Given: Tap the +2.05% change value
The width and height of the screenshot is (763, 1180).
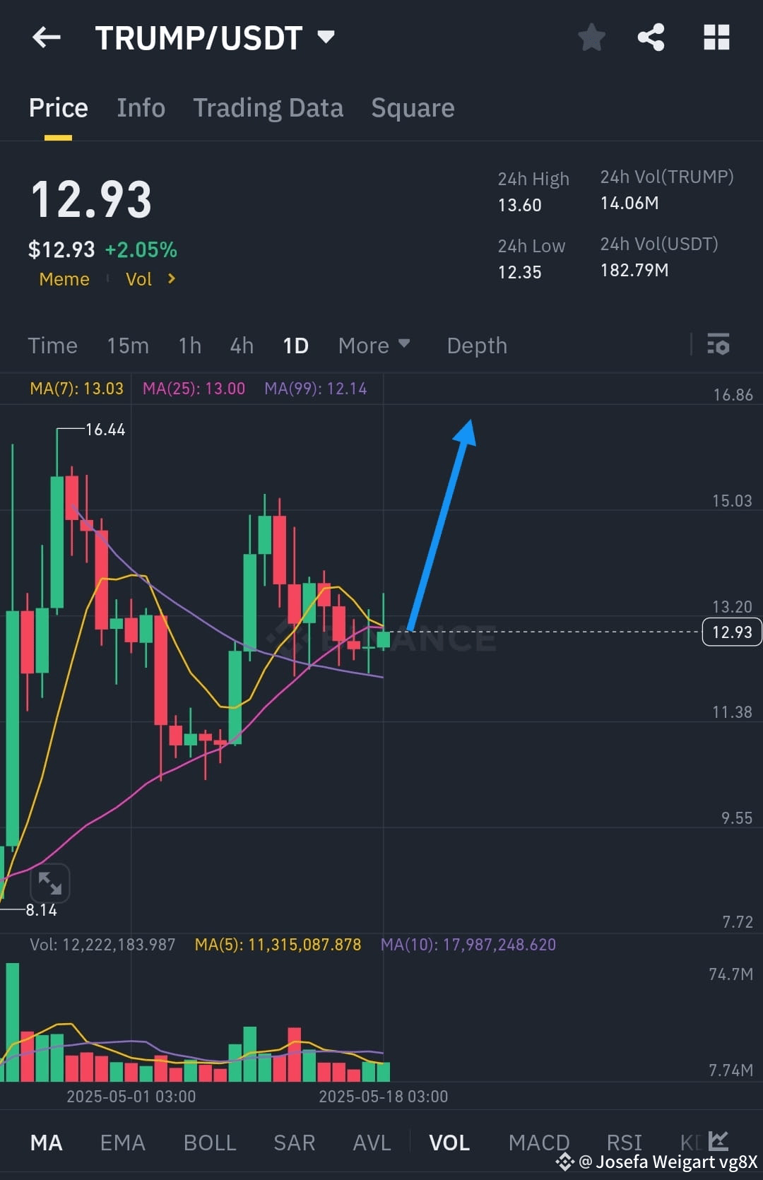Looking at the screenshot, I should click(141, 249).
